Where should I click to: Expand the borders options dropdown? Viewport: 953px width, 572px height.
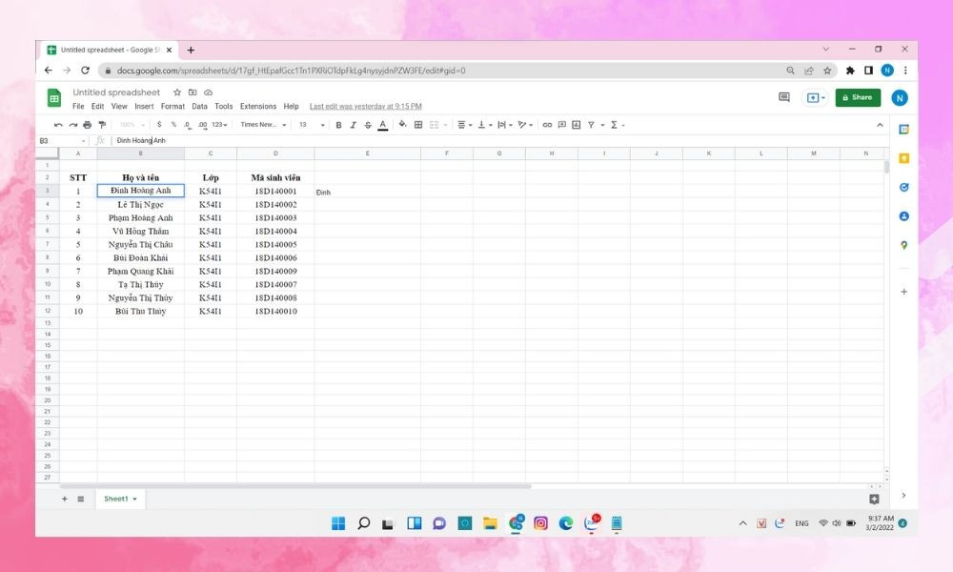click(x=417, y=125)
